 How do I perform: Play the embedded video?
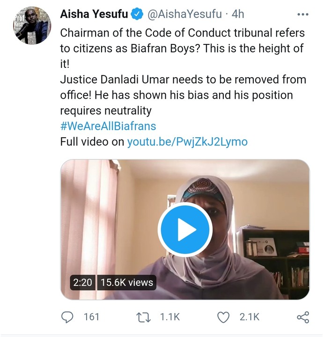184,229
